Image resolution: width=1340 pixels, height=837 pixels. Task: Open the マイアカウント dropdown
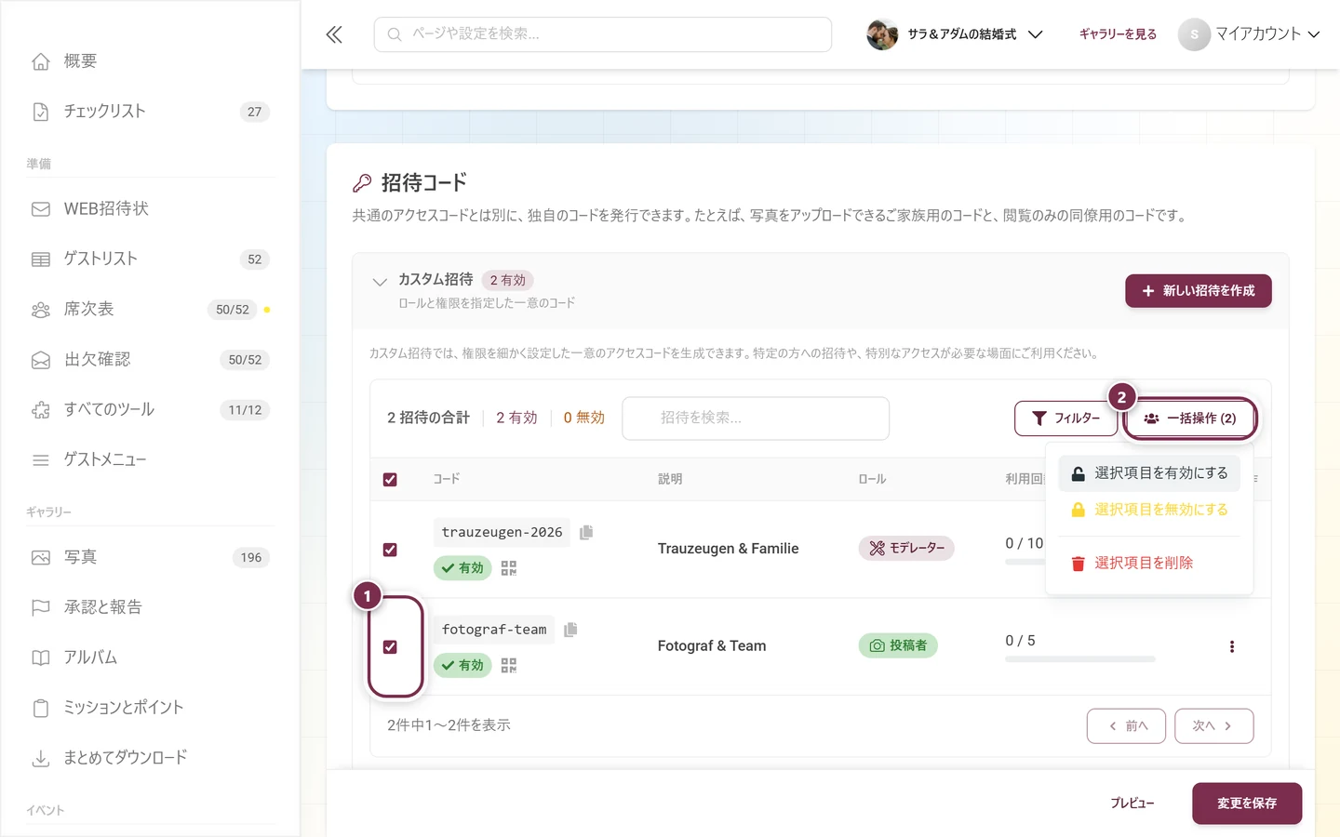tap(1249, 34)
